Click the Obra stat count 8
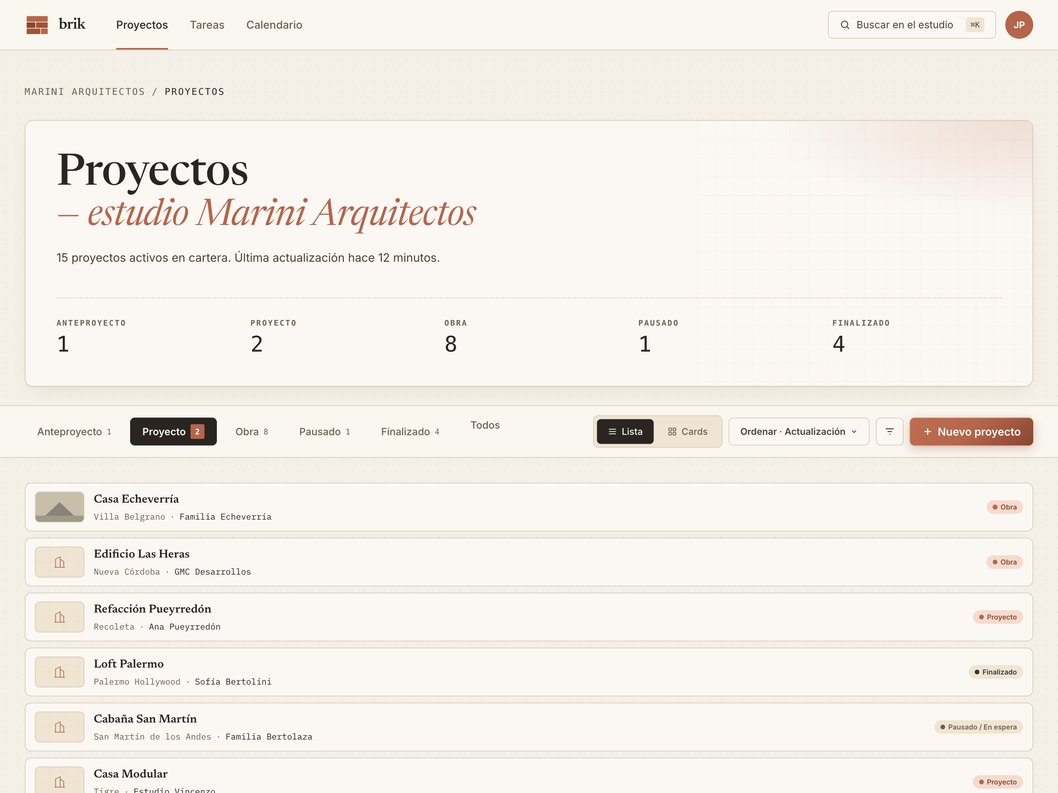1058x793 pixels. [x=450, y=344]
